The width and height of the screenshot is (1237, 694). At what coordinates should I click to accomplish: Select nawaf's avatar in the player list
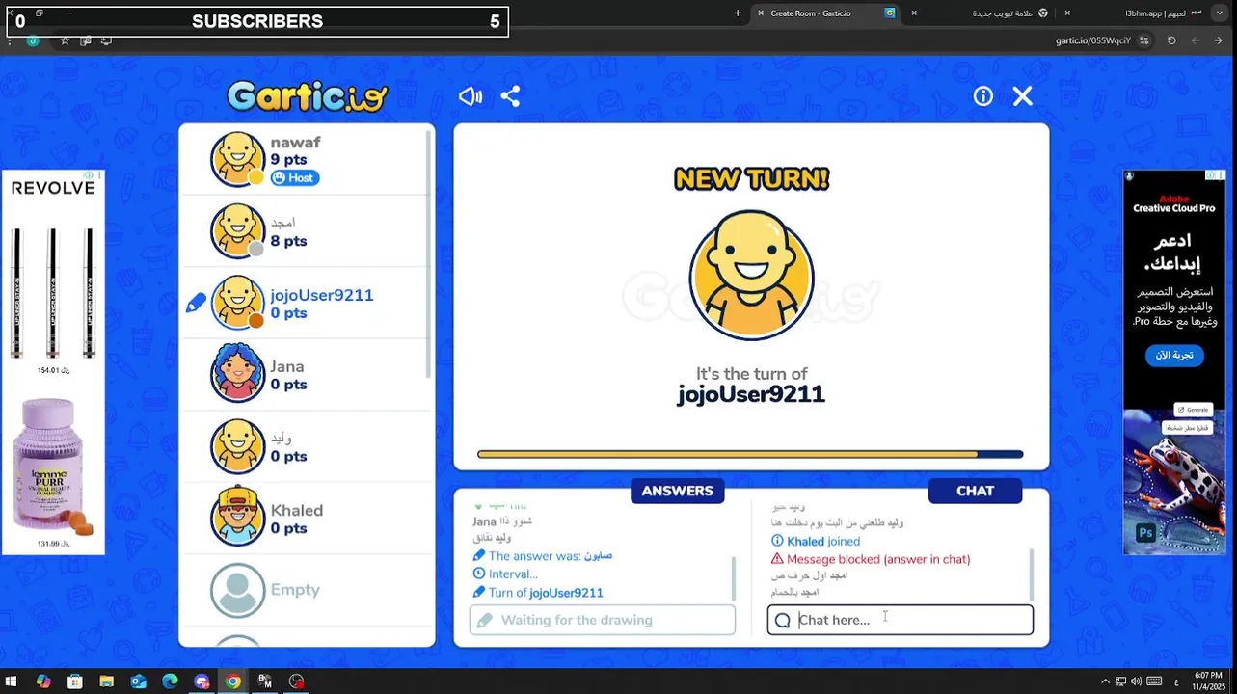(237, 159)
